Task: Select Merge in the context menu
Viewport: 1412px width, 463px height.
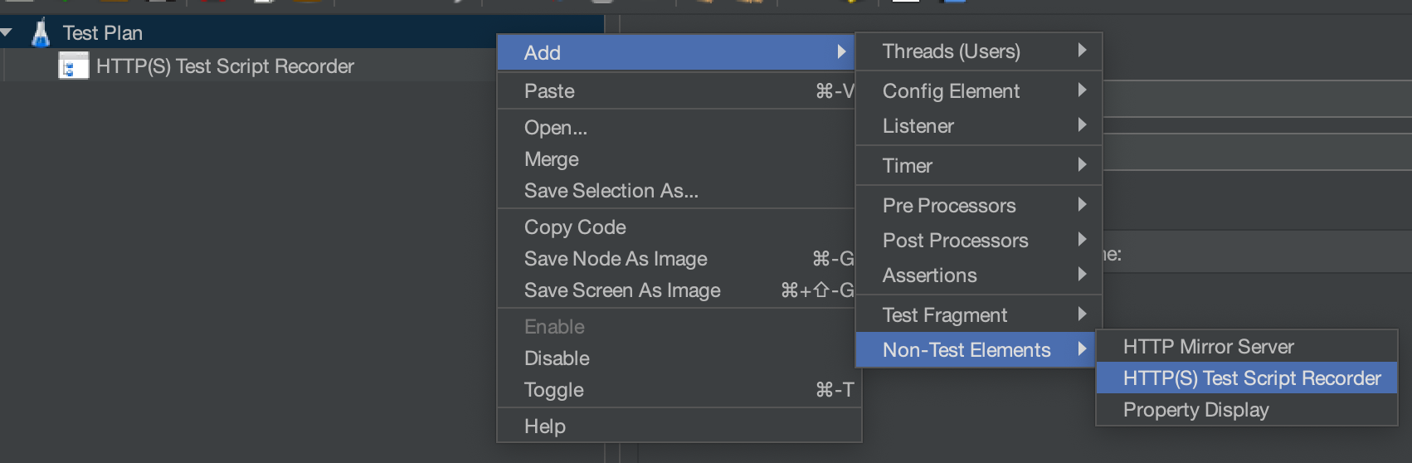Action: [x=552, y=159]
